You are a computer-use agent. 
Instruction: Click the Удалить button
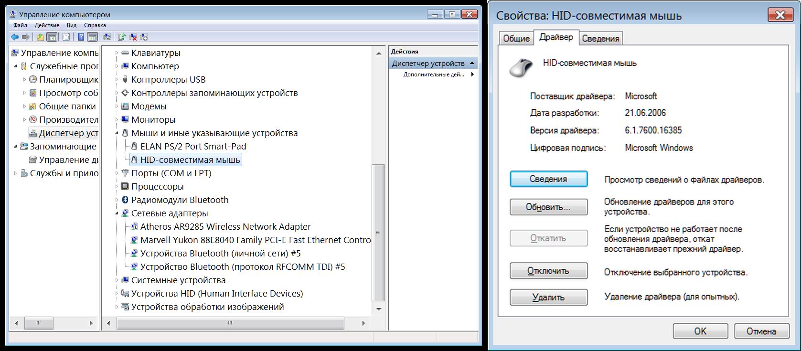click(x=548, y=298)
